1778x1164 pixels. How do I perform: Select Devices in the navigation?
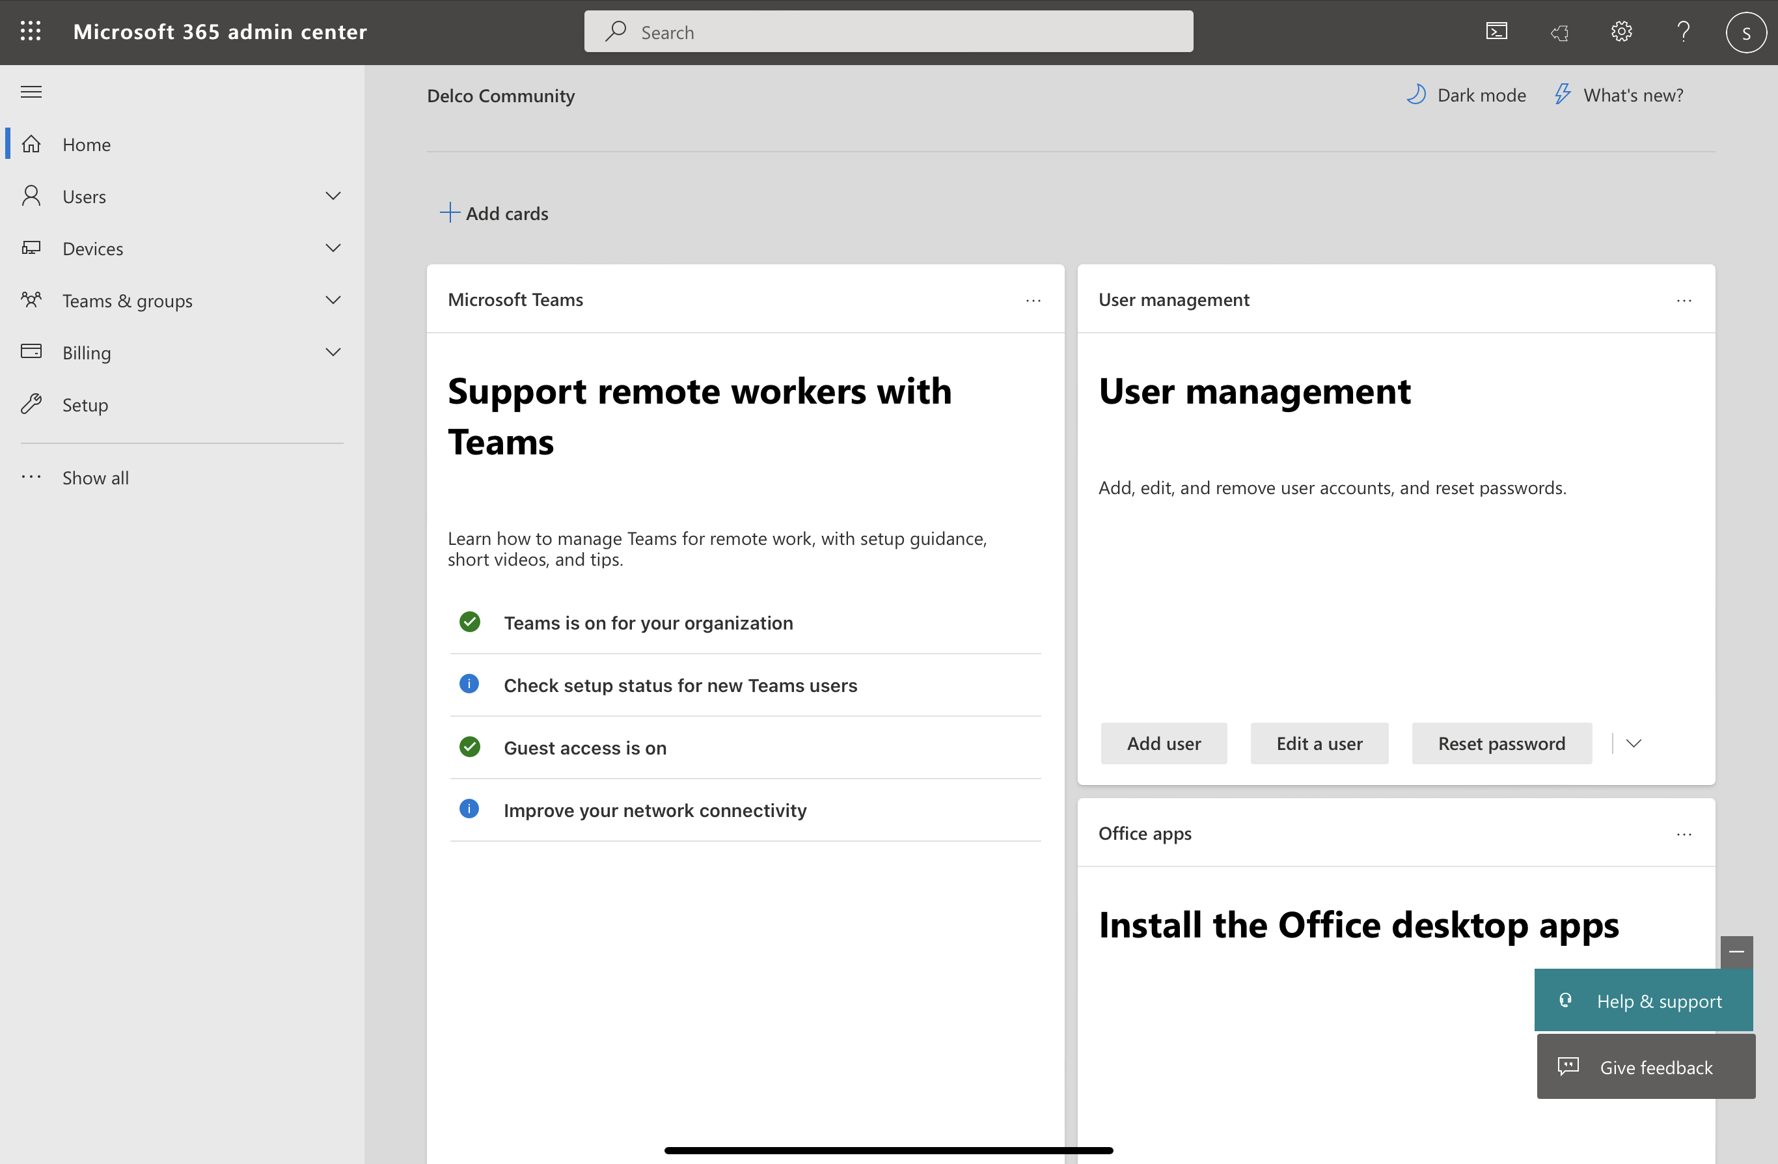182,248
